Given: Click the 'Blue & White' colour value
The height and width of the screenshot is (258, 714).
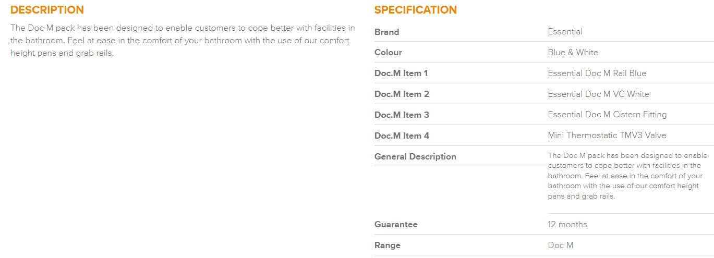Looking at the screenshot, I should pyautogui.click(x=573, y=53).
